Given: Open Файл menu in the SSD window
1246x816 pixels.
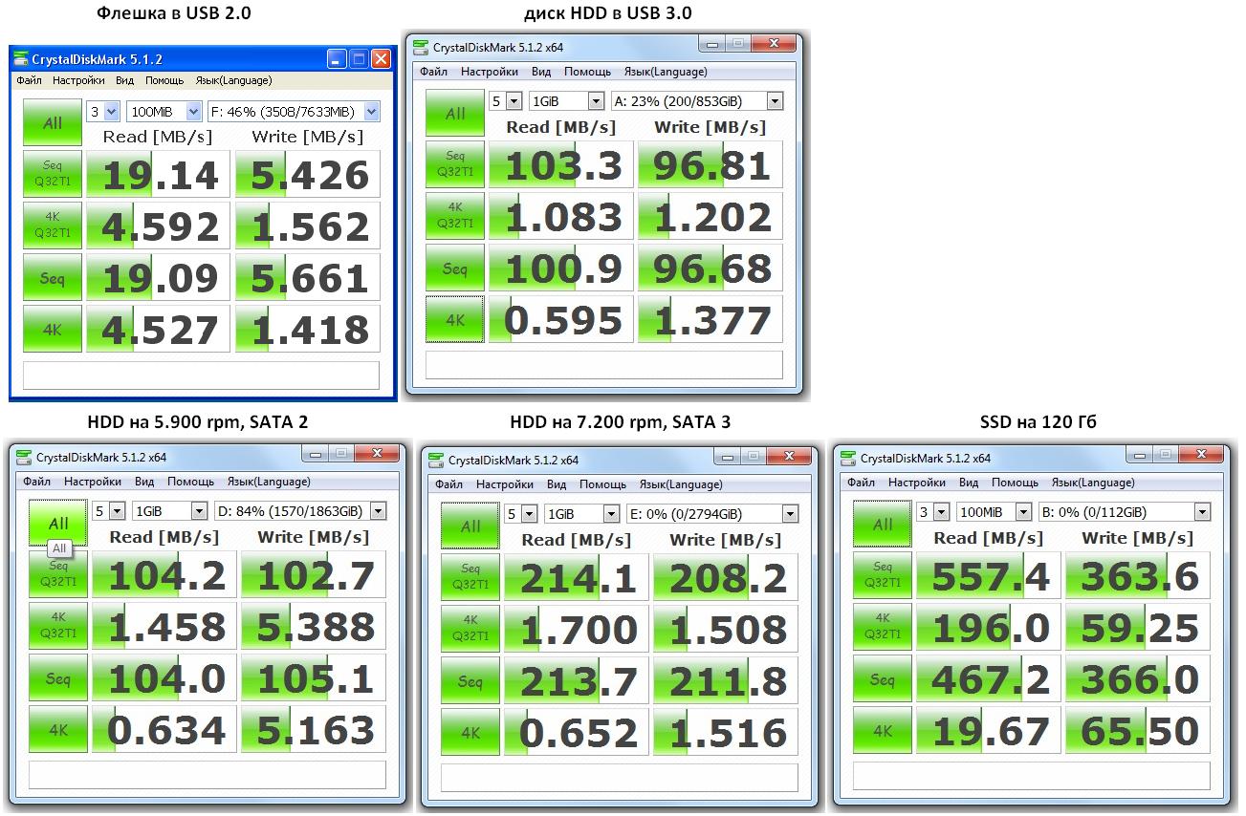Looking at the screenshot, I should [x=861, y=483].
